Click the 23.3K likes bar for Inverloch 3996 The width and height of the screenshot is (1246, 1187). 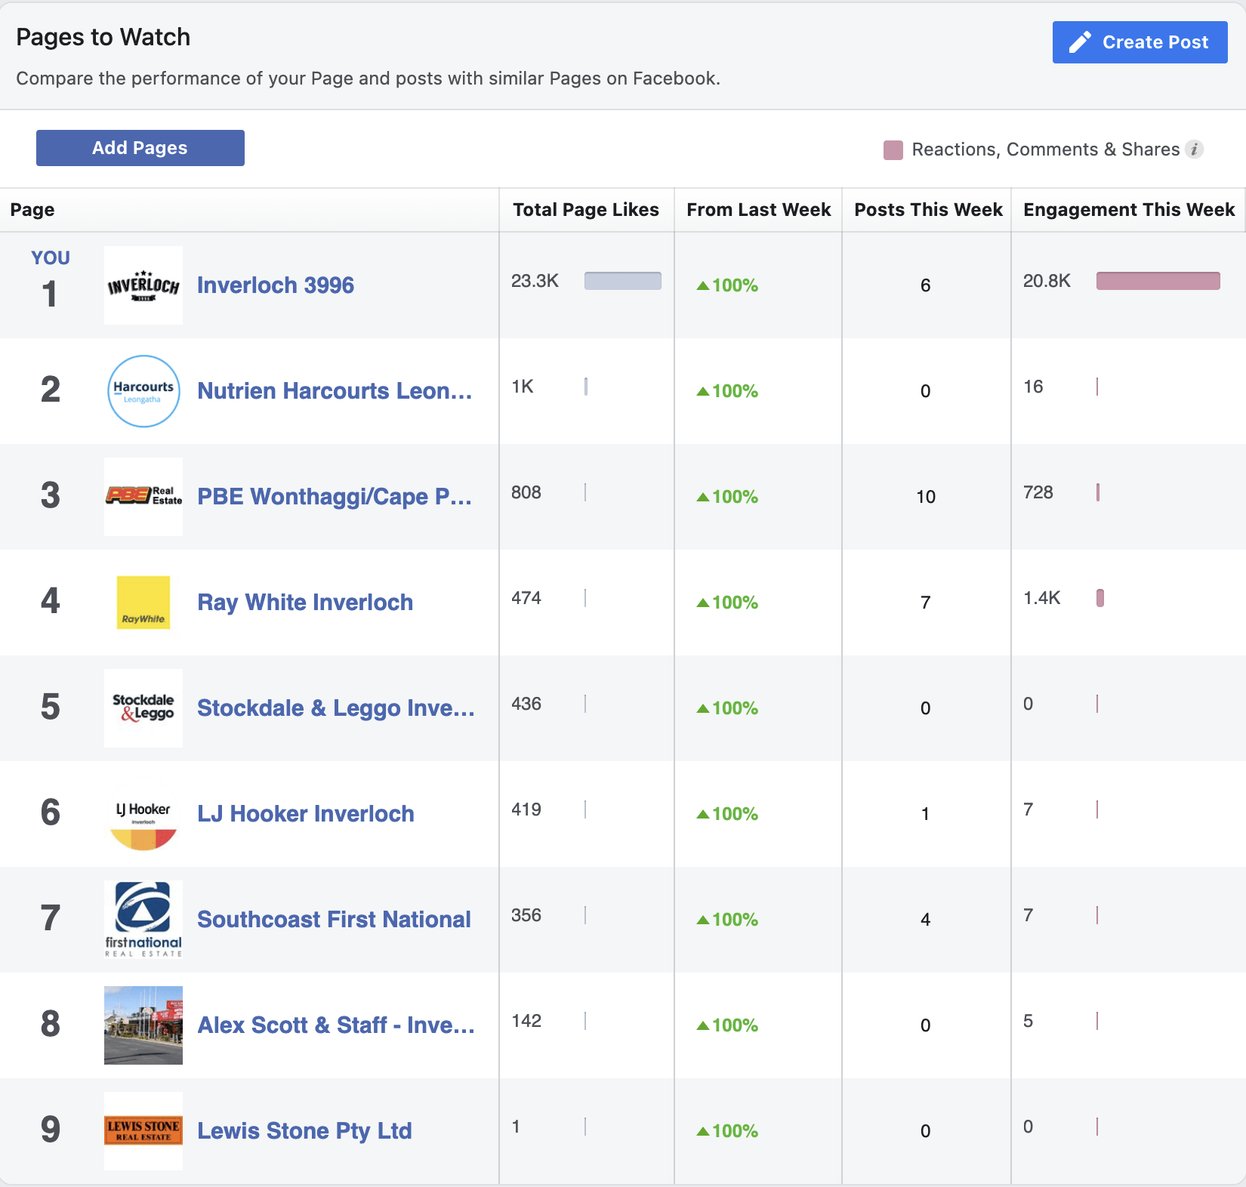click(x=623, y=281)
